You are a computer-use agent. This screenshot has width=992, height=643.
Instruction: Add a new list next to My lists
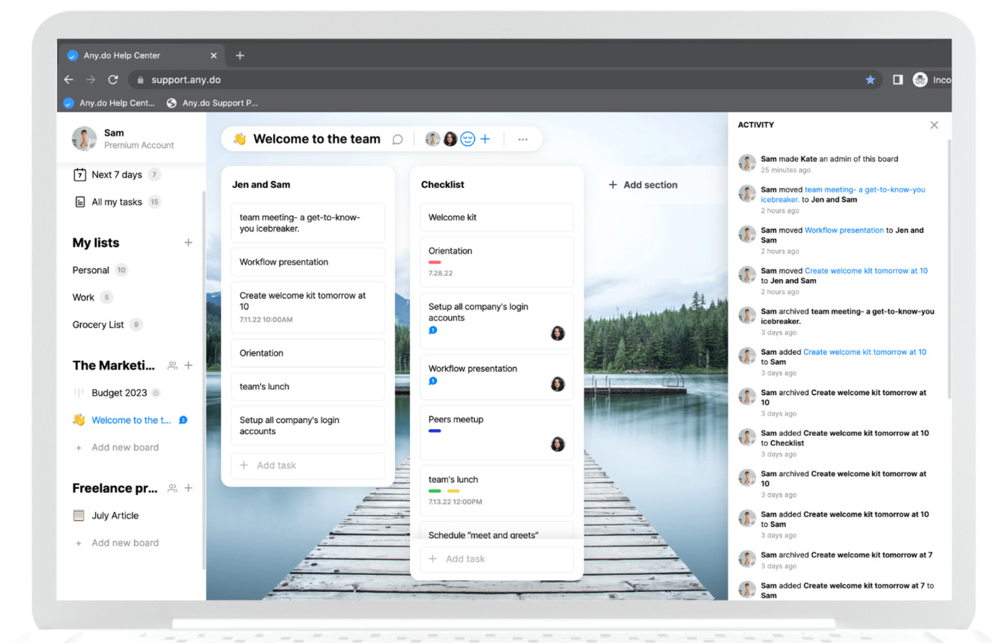tap(188, 243)
